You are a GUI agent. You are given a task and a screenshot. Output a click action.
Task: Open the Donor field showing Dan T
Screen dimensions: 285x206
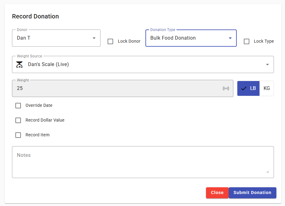pos(52,38)
